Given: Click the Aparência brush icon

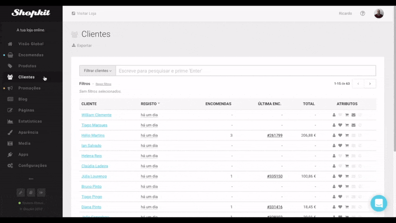Looking at the screenshot, I should (10, 132).
